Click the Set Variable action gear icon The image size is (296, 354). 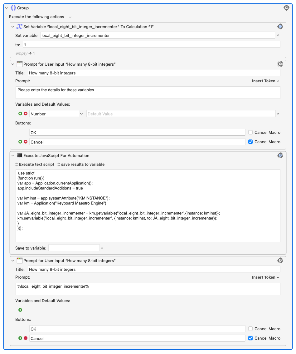click(280, 27)
